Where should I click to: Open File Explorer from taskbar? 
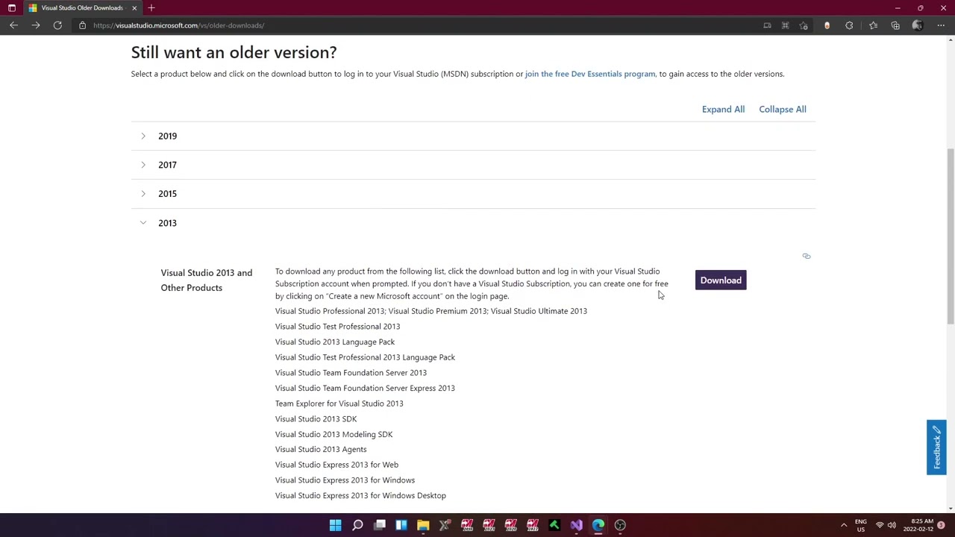[423, 525]
